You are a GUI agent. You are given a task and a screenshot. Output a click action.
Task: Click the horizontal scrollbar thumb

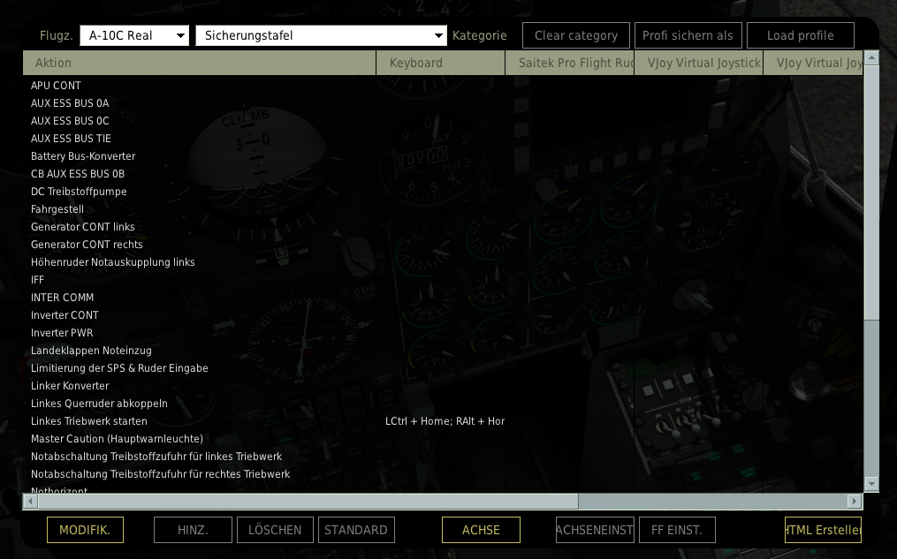(308, 502)
